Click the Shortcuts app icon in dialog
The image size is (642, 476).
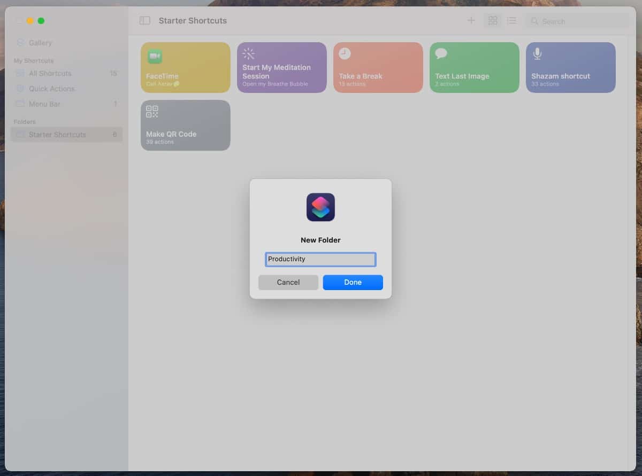tap(320, 207)
